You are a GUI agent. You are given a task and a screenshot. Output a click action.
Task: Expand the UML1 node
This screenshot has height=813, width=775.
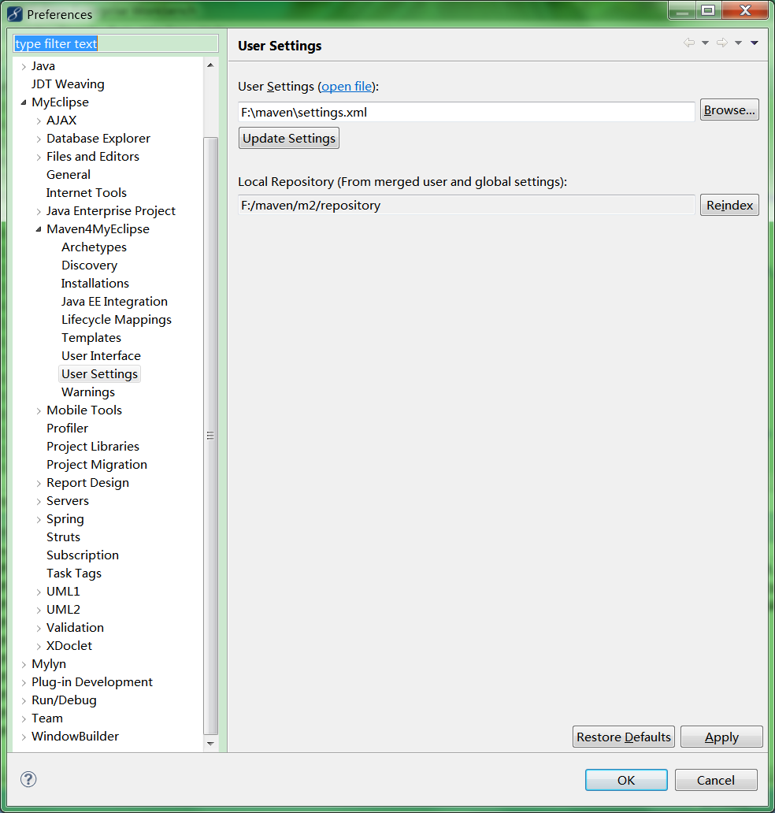pos(39,592)
